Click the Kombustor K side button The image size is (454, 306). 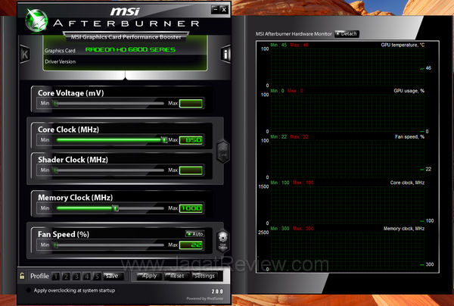(x=25, y=55)
